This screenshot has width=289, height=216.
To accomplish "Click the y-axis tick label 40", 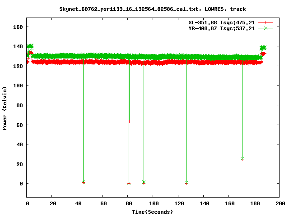I will click(x=19, y=144).
